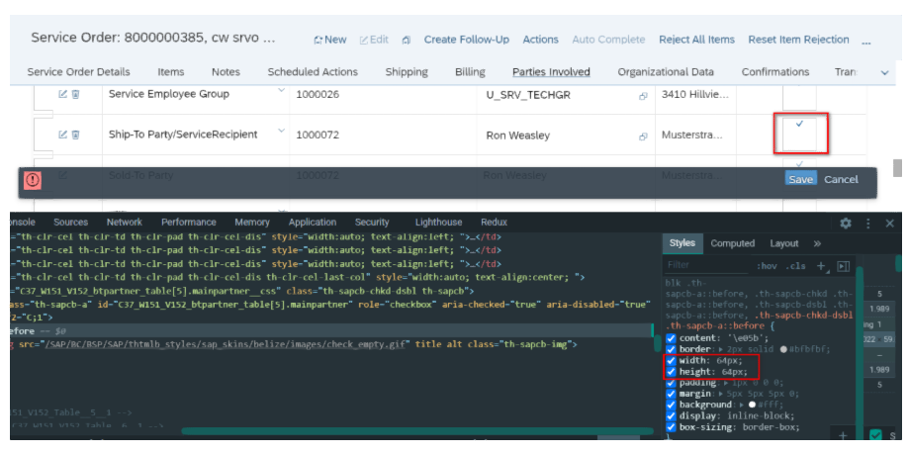
Task: Click Reset Item Rejection
Action: [x=799, y=40]
